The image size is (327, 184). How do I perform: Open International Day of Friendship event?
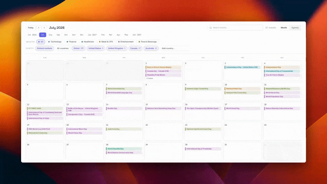203,149
